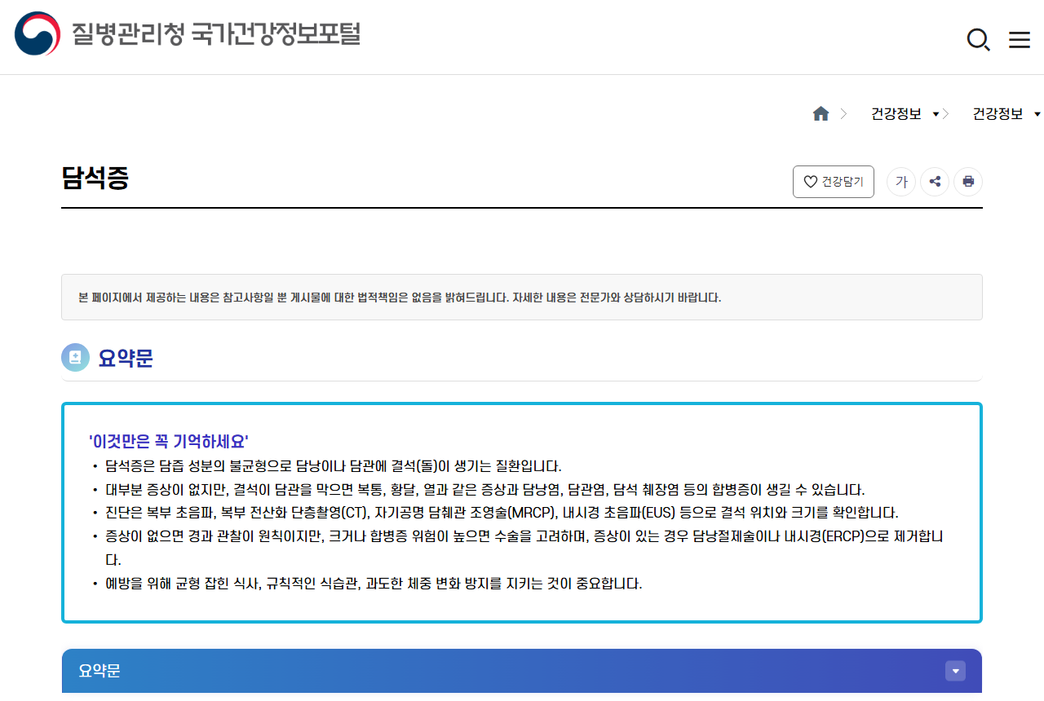
Task: Click the 요약문 section heading icon
Action: [76, 357]
